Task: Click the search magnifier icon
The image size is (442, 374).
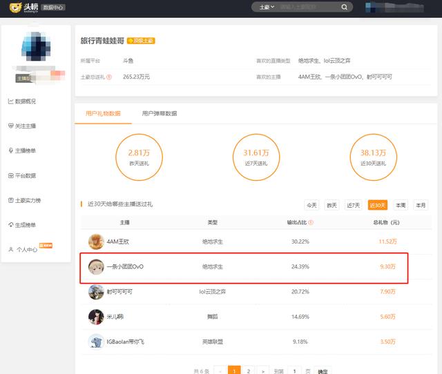Action: pyautogui.click(x=344, y=7)
